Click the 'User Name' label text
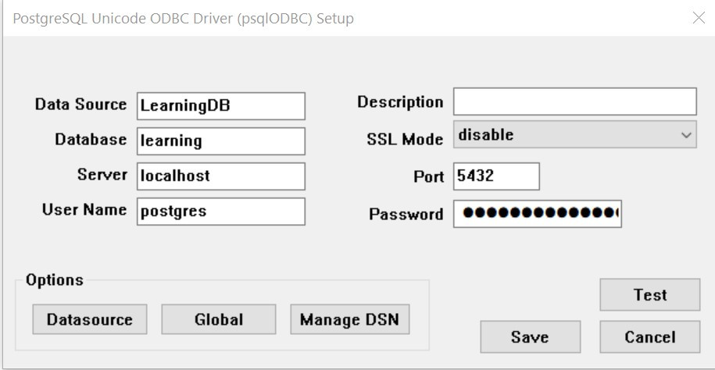The image size is (715, 370). (x=84, y=210)
